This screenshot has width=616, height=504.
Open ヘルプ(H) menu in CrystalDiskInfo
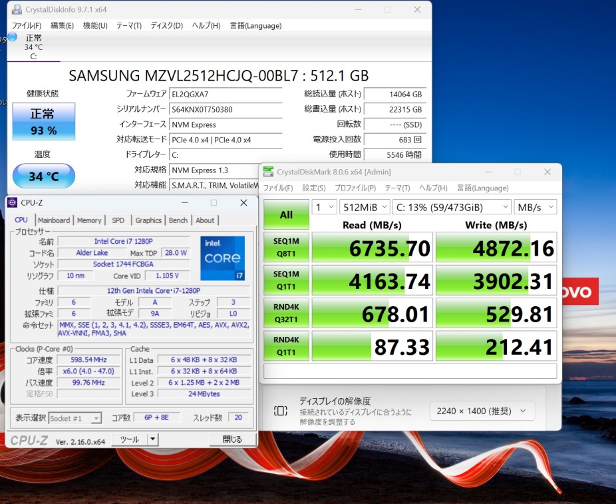pos(206,25)
